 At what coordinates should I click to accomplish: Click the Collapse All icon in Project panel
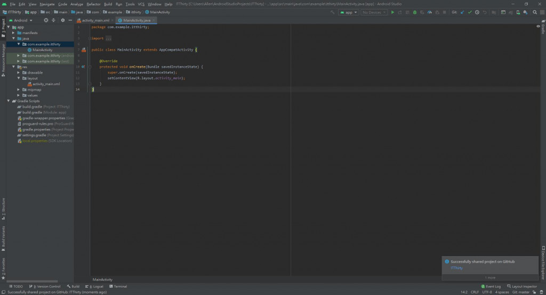point(53,20)
